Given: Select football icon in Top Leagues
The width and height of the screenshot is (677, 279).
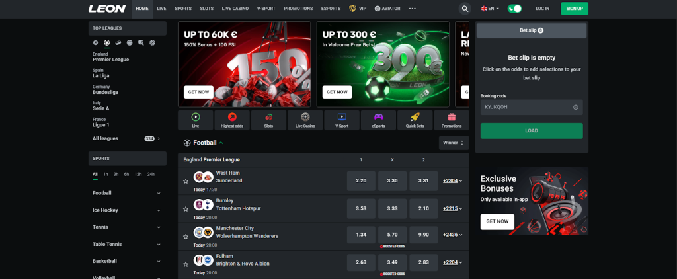Looking at the screenshot, I should click(x=106, y=43).
